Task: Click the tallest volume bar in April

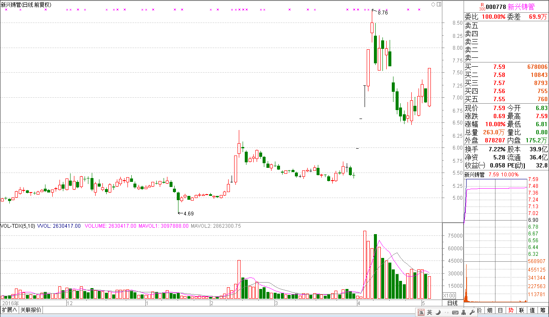Action: pyautogui.click(x=365, y=265)
